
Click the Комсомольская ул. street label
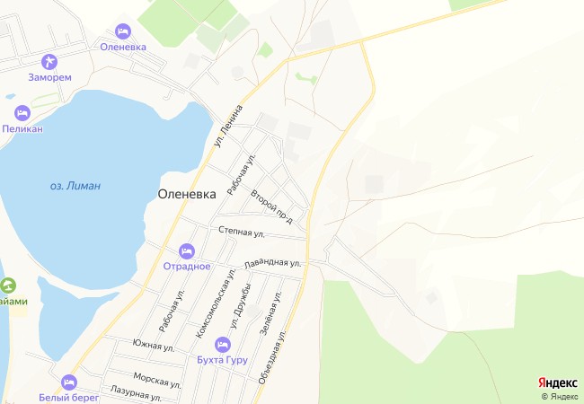[216, 303]
